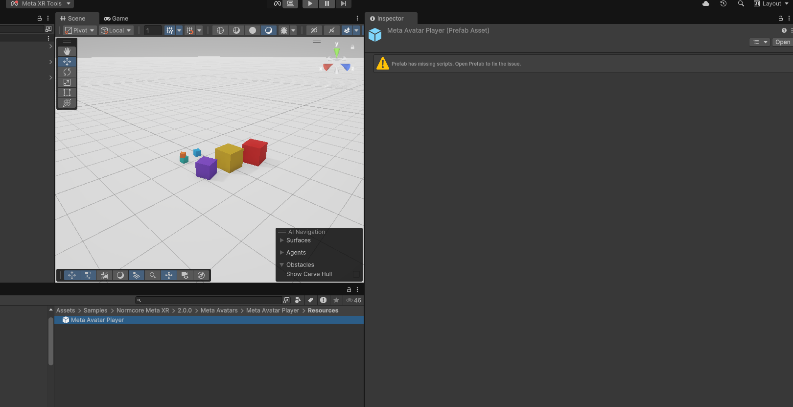The width and height of the screenshot is (793, 407).
Task: Collapse the Obstacles section in AI Navigation
Action: 282,265
